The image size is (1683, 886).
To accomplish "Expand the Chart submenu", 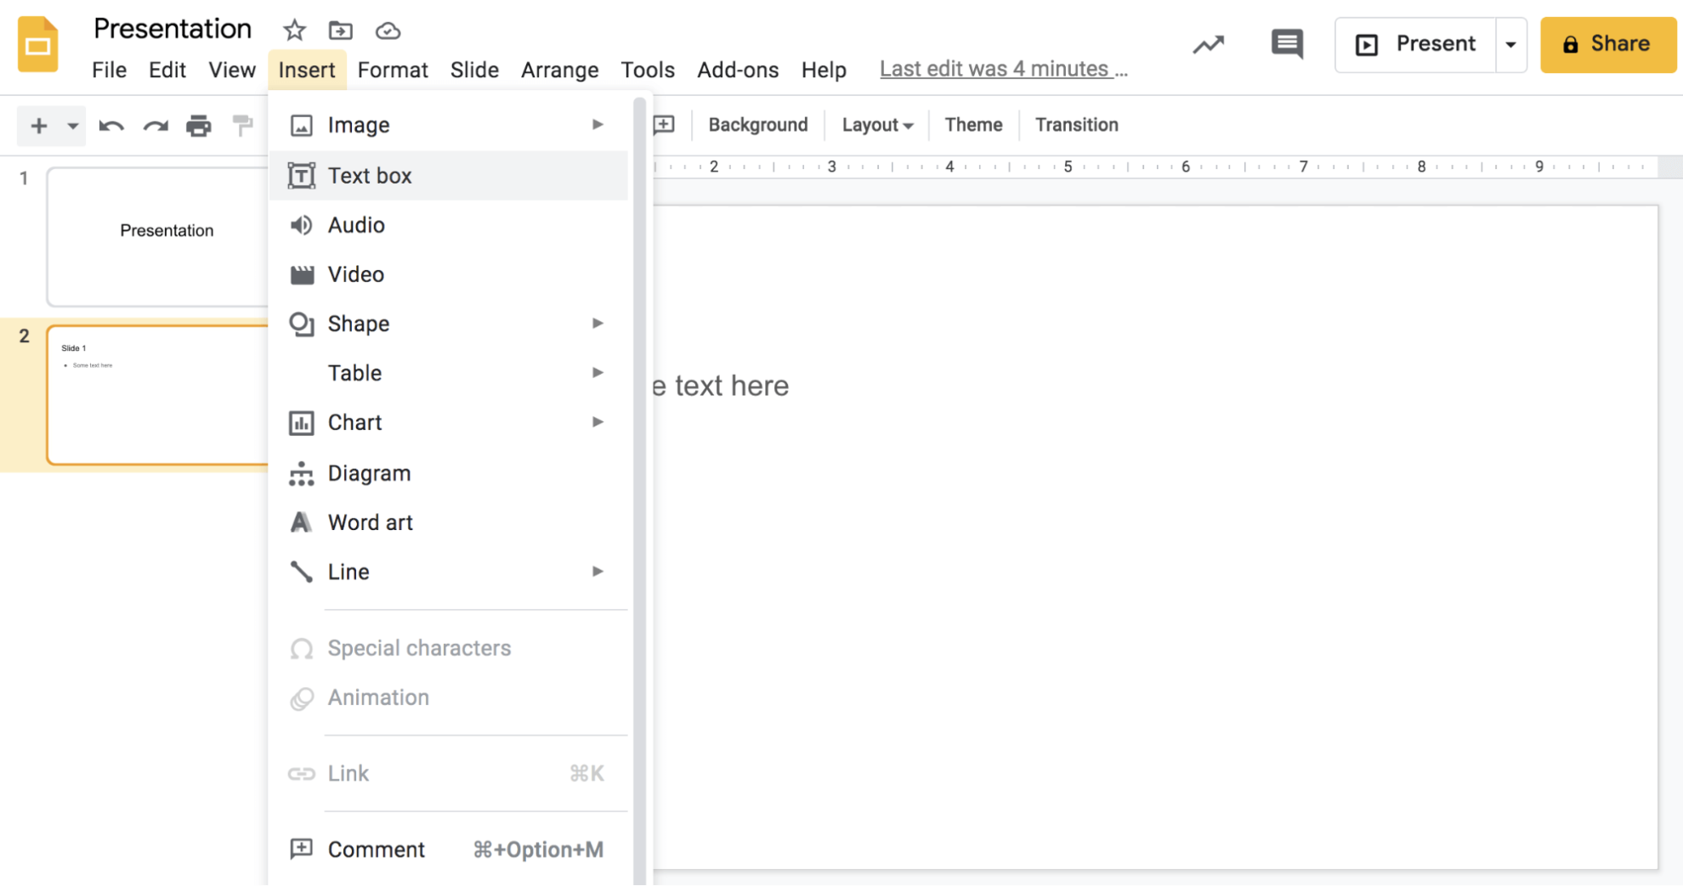I will tap(598, 422).
